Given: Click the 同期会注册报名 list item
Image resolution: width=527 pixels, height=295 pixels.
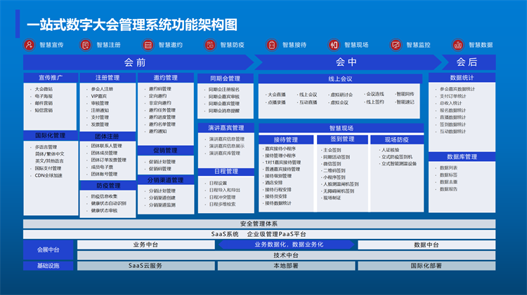Looking at the screenshot, I should [x=224, y=90].
